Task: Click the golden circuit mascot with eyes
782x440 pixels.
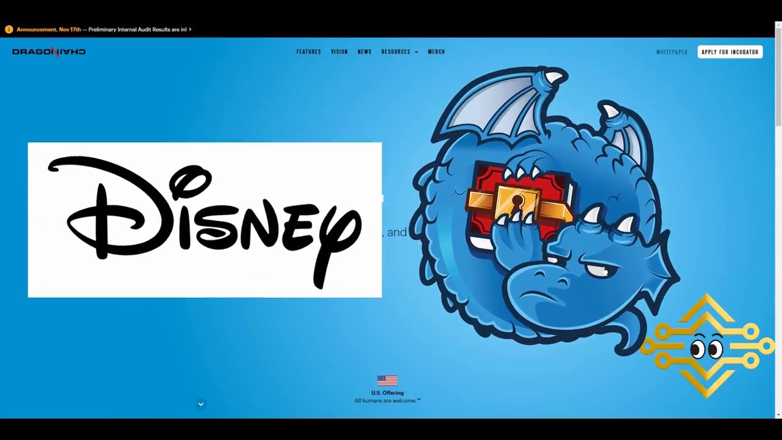Action: (707, 346)
